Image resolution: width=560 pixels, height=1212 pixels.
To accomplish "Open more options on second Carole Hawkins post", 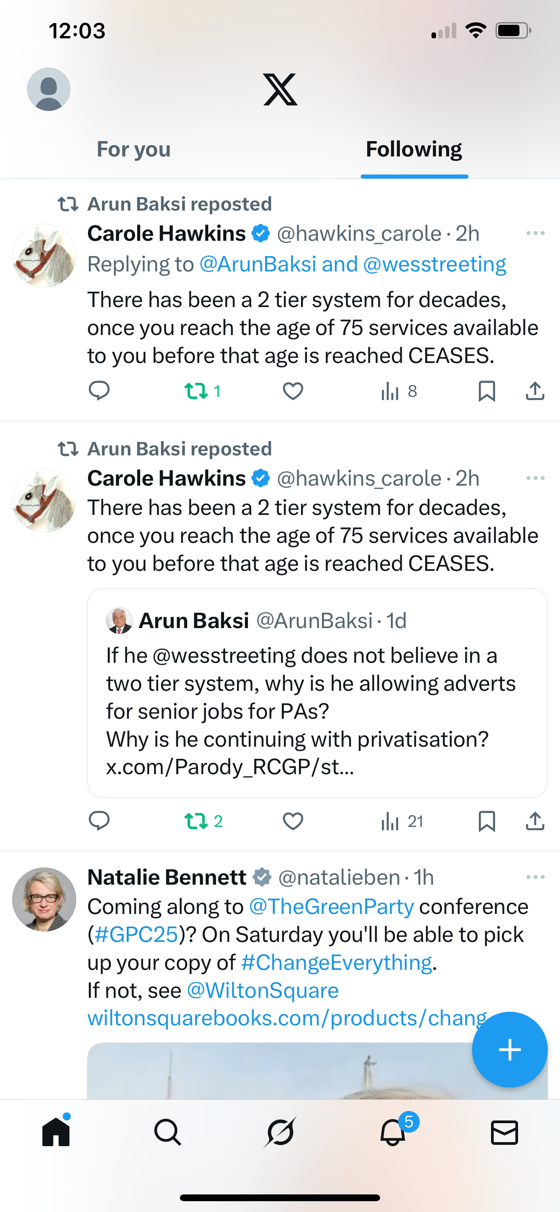I will point(535,478).
